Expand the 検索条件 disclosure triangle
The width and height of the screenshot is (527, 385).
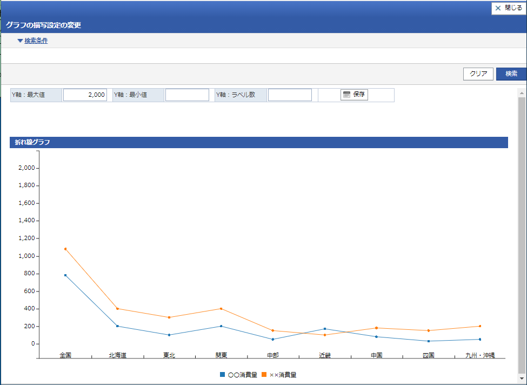tap(20, 41)
